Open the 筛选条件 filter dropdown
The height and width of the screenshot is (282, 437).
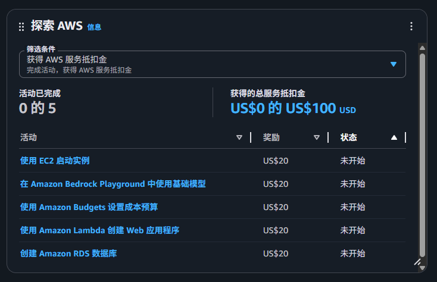click(x=212, y=64)
